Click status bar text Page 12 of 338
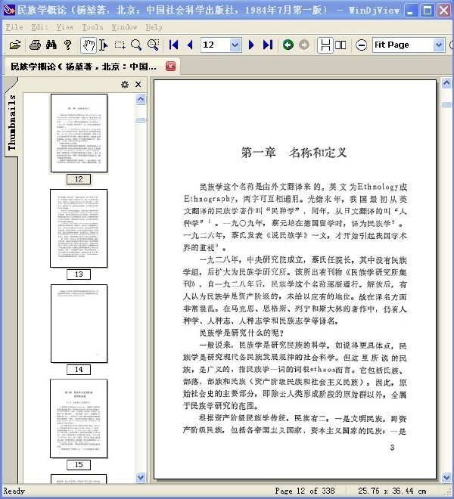This screenshot has width=454, height=499. 305,491
